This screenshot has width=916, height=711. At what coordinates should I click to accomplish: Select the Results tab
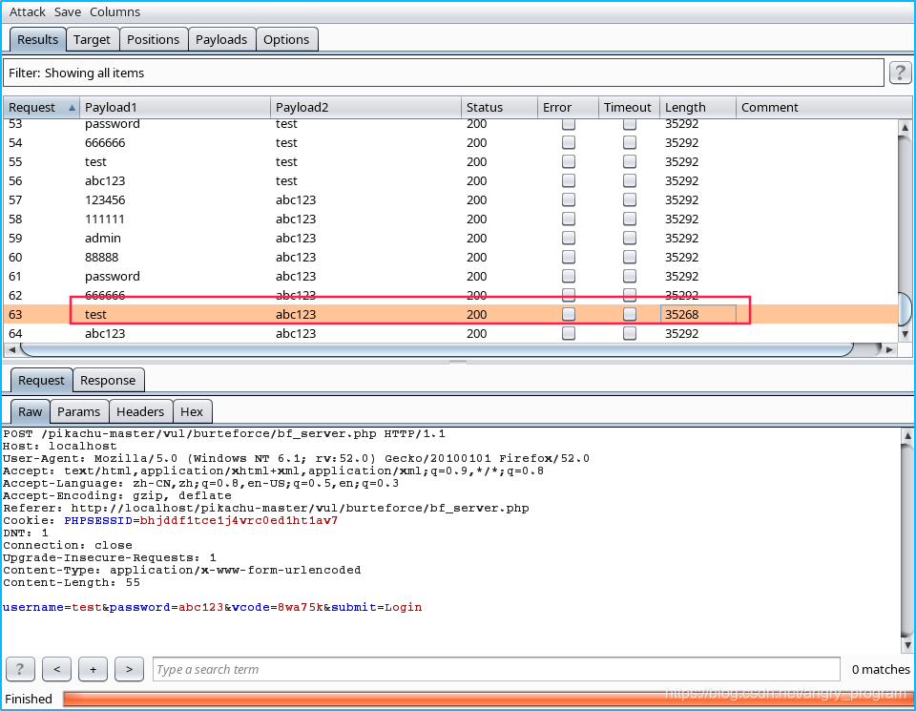click(37, 40)
